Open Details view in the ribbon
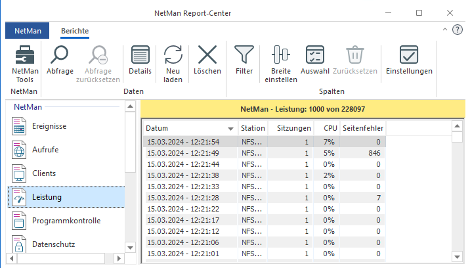The image size is (470, 268). pos(140,59)
